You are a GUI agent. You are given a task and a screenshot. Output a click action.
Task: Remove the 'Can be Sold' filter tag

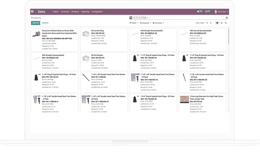coord(144,17)
